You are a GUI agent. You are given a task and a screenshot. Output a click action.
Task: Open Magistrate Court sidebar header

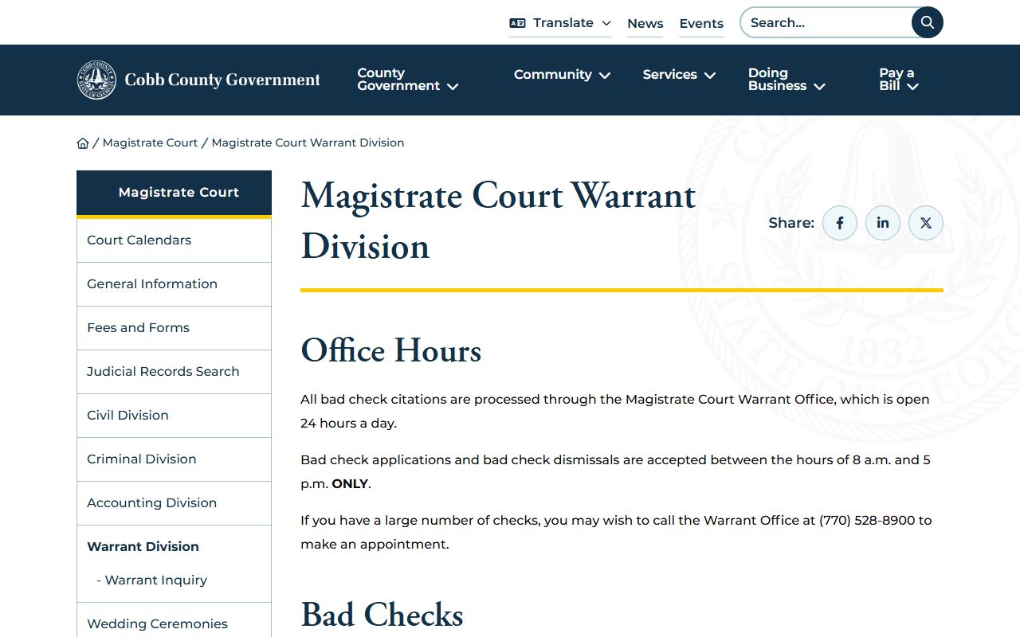pos(174,192)
